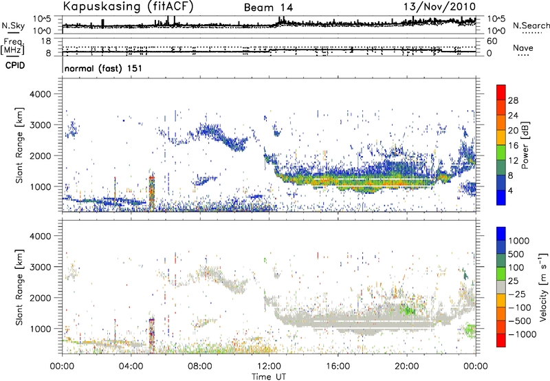The width and height of the screenshot is (550, 381).
Task: Click the arched blue echo near 08:30 at 2800 km
Action: coord(210,131)
